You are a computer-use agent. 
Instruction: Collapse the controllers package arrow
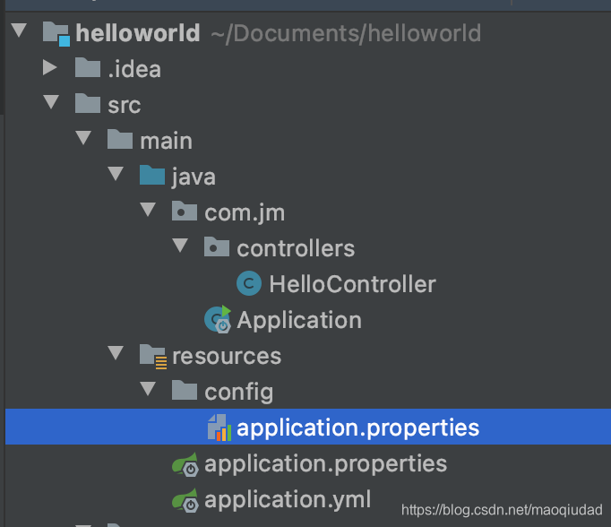coord(180,246)
